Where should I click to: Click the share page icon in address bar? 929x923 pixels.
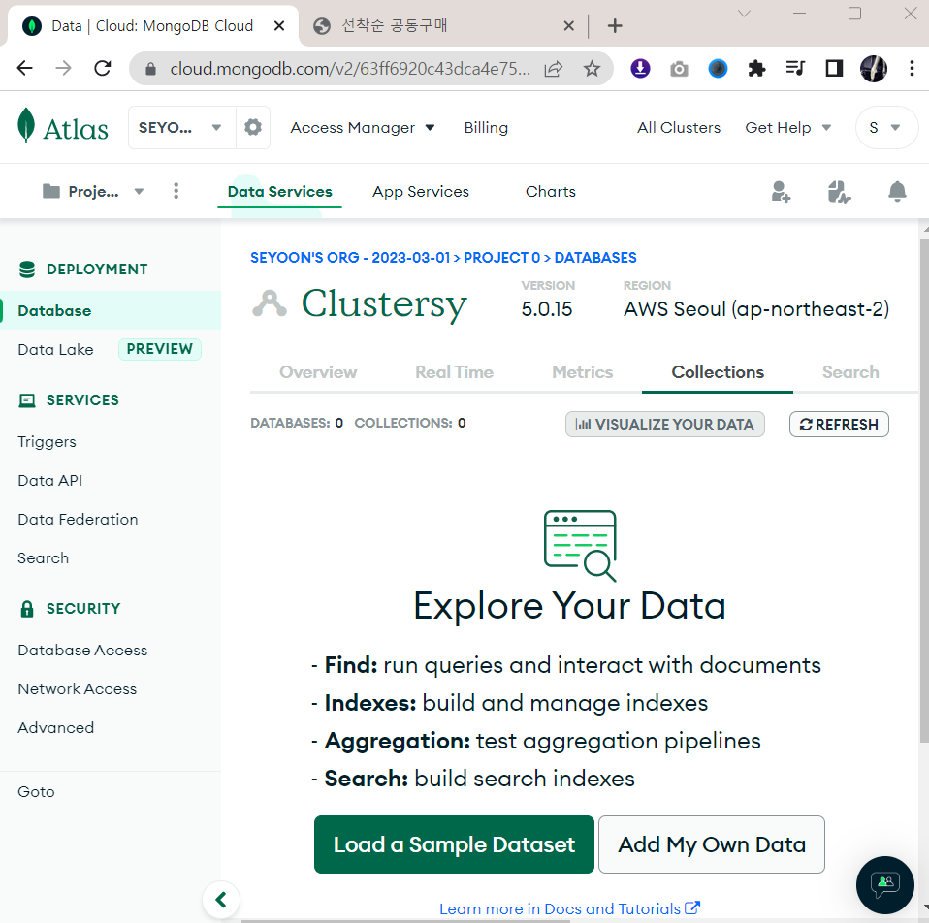pos(554,69)
